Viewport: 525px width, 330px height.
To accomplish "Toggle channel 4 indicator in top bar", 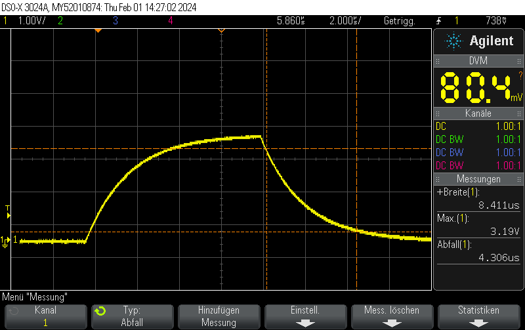I will [171, 21].
